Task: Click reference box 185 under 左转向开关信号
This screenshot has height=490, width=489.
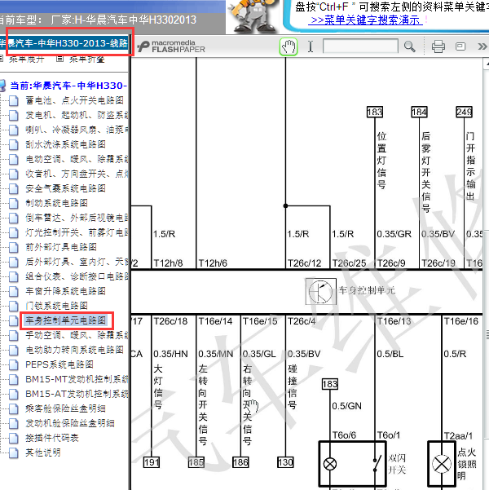Action: (x=196, y=462)
